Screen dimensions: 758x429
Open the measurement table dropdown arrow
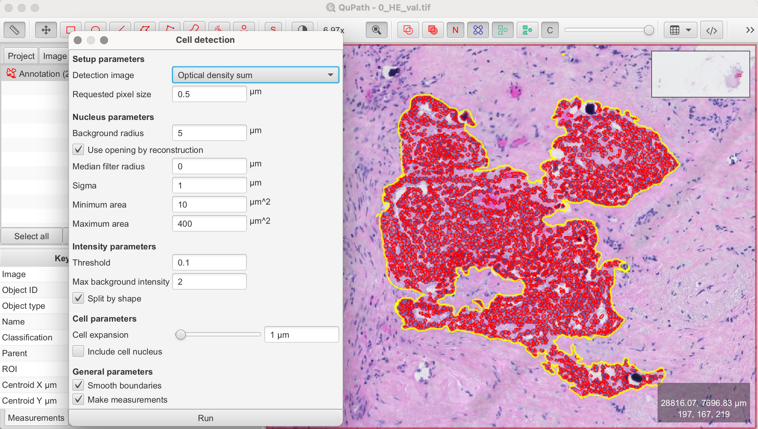689,30
